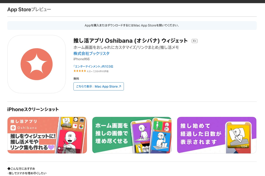Image resolution: width=265 pixels, height=176 pixels.
Task: Click the app title 推し活アプリ Oshibana (オシバナ) ウィジェット
Action: pyautogui.click(x=130, y=41)
